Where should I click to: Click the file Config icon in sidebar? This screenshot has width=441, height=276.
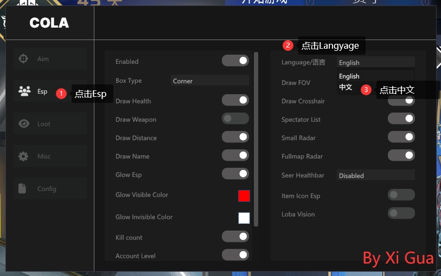(x=23, y=189)
